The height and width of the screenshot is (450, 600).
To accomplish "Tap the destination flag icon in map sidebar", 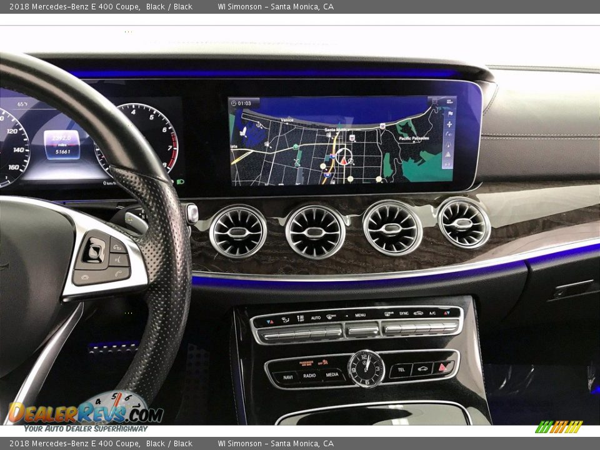I will click(451, 114).
